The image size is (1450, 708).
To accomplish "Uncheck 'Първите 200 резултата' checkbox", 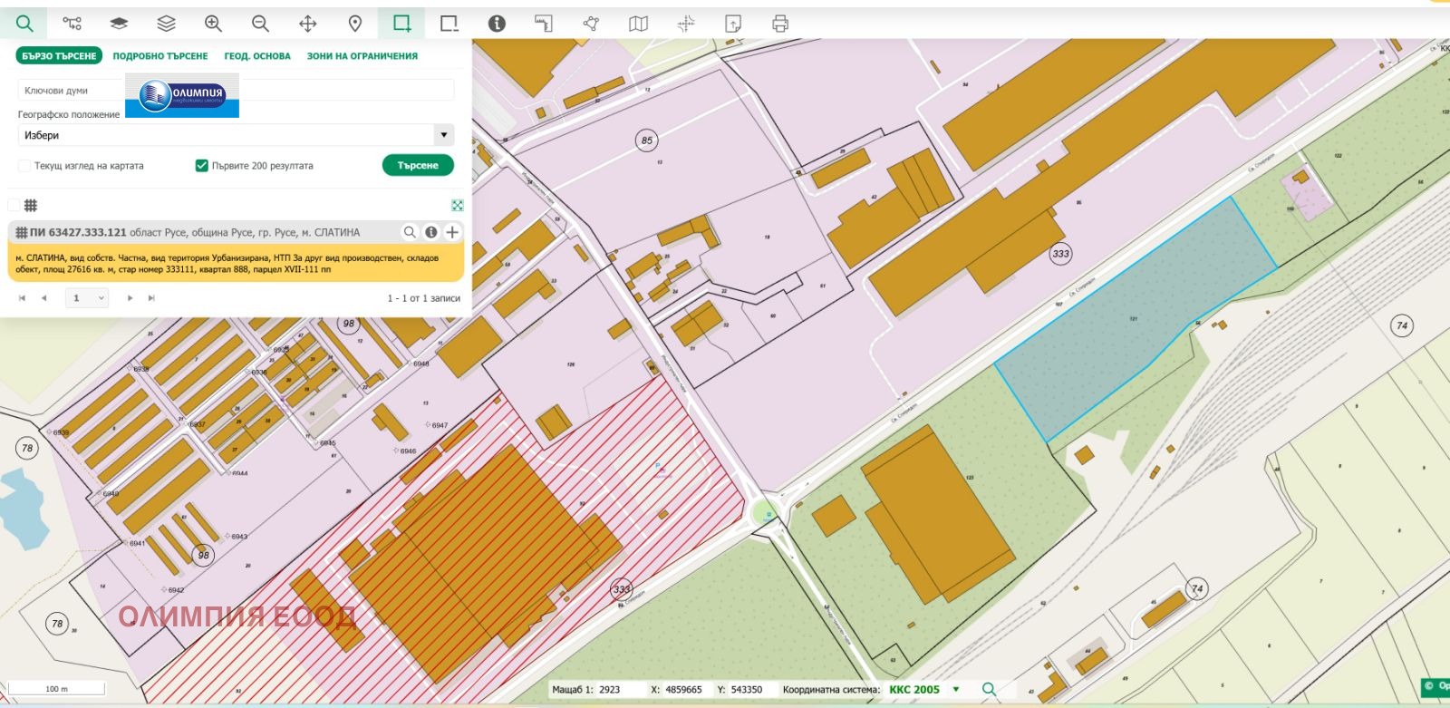I will point(202,166).
